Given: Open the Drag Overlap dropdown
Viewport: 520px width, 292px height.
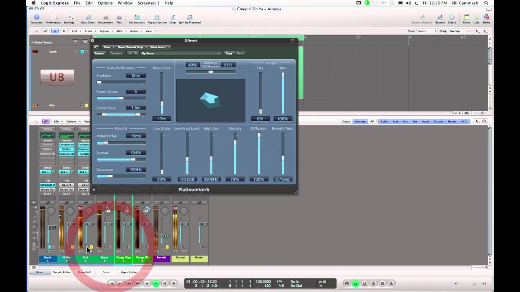Looking at the screenshot, I should click(x=458, y=31).
